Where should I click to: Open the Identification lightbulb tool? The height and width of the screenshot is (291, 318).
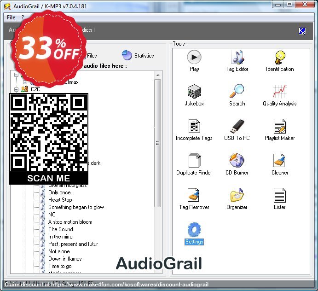tap(280, 61)
